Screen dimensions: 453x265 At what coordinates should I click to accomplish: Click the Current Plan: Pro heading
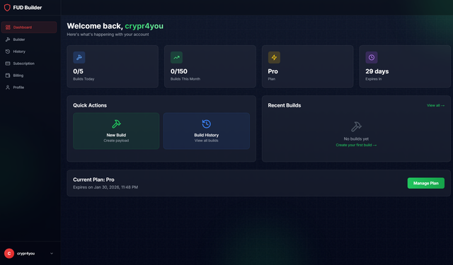coord(93,179)
